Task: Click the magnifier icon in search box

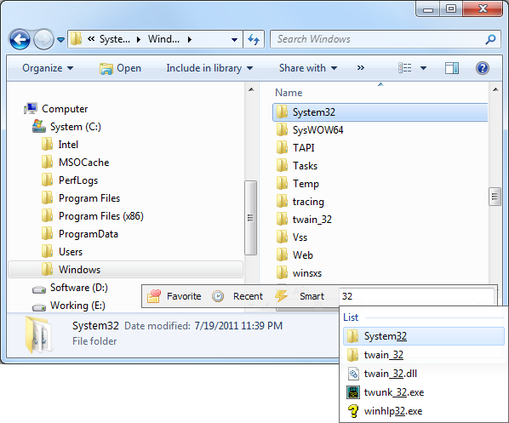Action: pyautogui.click(x=490, y=39)
